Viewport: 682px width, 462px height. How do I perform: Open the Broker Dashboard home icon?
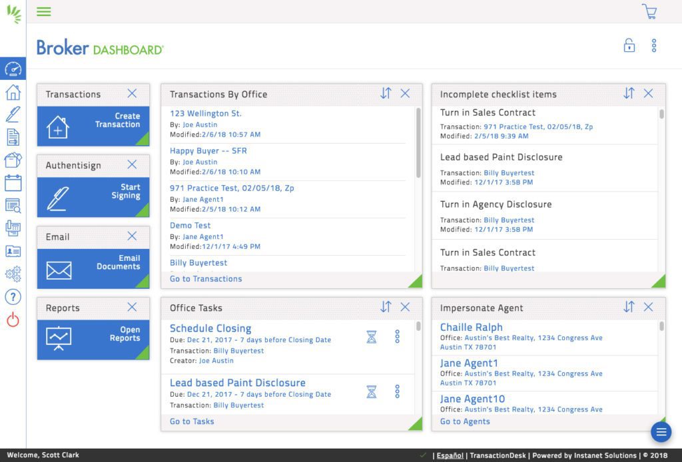[x=13, y=94]
